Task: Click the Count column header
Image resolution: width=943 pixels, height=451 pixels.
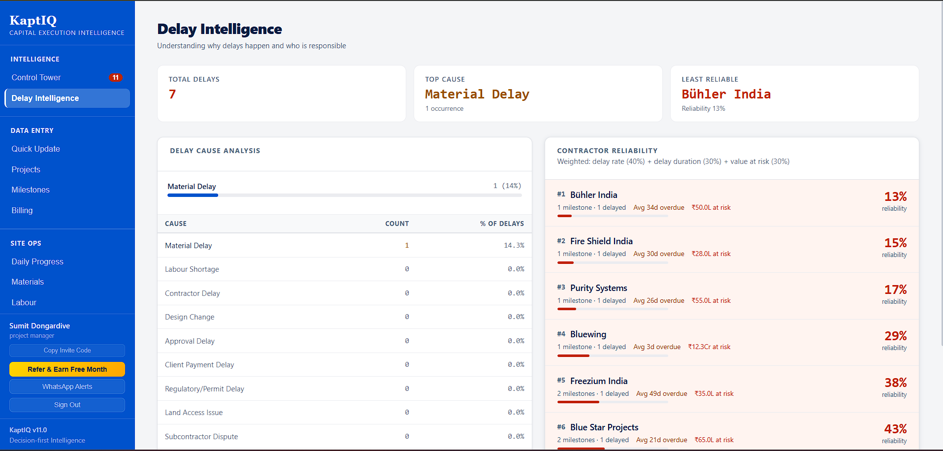Action: click(396, 224)
